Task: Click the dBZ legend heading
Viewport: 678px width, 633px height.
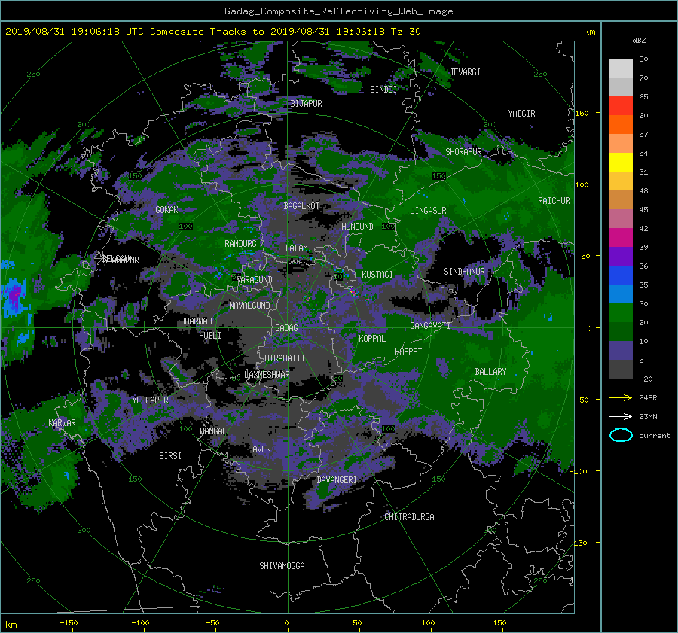Action: (639, 41)
